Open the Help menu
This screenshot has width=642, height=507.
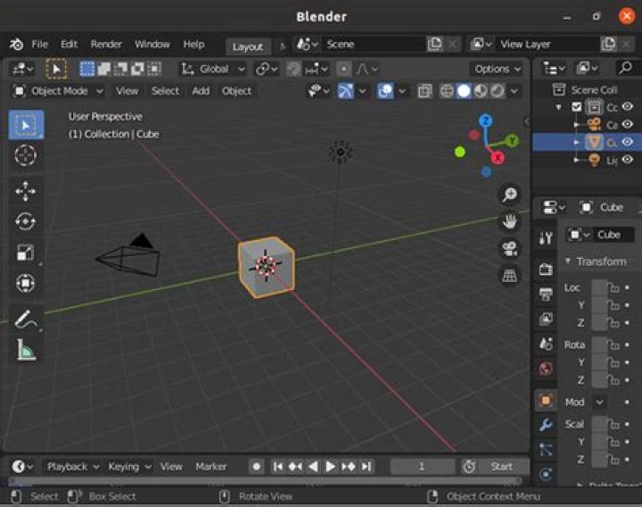[193, 45]
